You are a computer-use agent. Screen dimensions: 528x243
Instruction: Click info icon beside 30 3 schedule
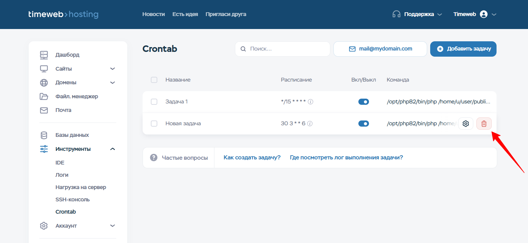[310, 124]
